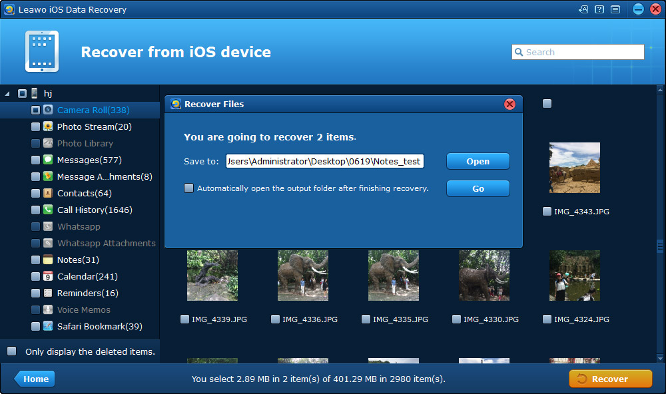
Task: Close the Recover Files dialog
Action: point(509,104)
